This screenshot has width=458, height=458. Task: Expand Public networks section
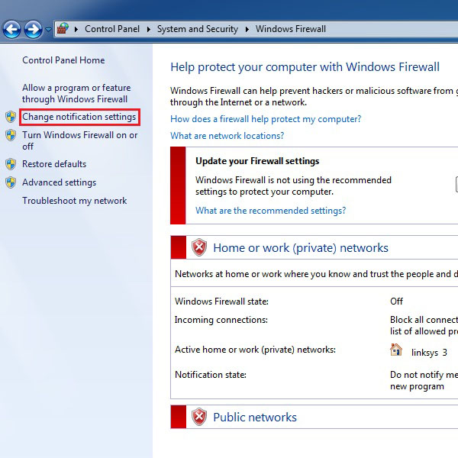click(255, 417)
